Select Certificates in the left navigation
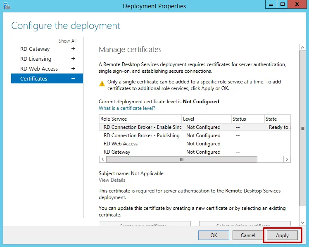 (34, 79)
